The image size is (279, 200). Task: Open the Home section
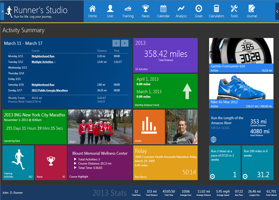(92, 11)
